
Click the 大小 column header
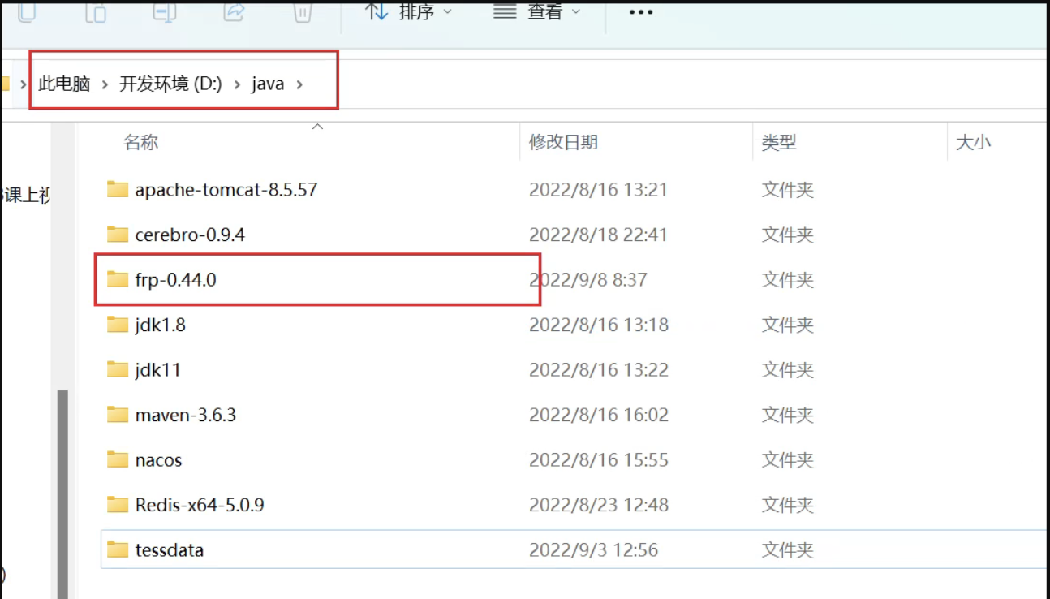975,142
